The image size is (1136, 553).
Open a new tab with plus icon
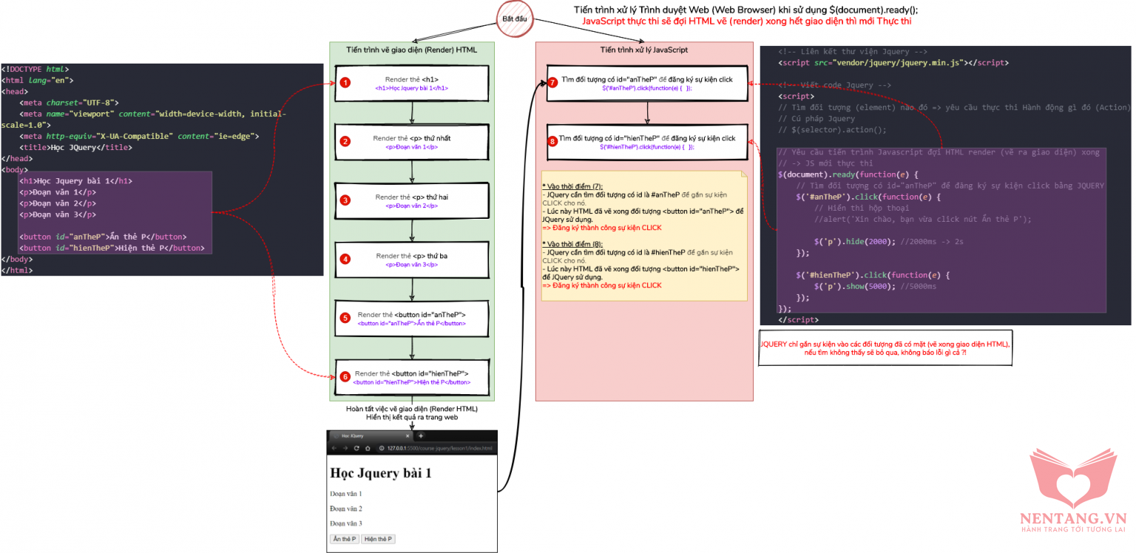tap(422, 436)
